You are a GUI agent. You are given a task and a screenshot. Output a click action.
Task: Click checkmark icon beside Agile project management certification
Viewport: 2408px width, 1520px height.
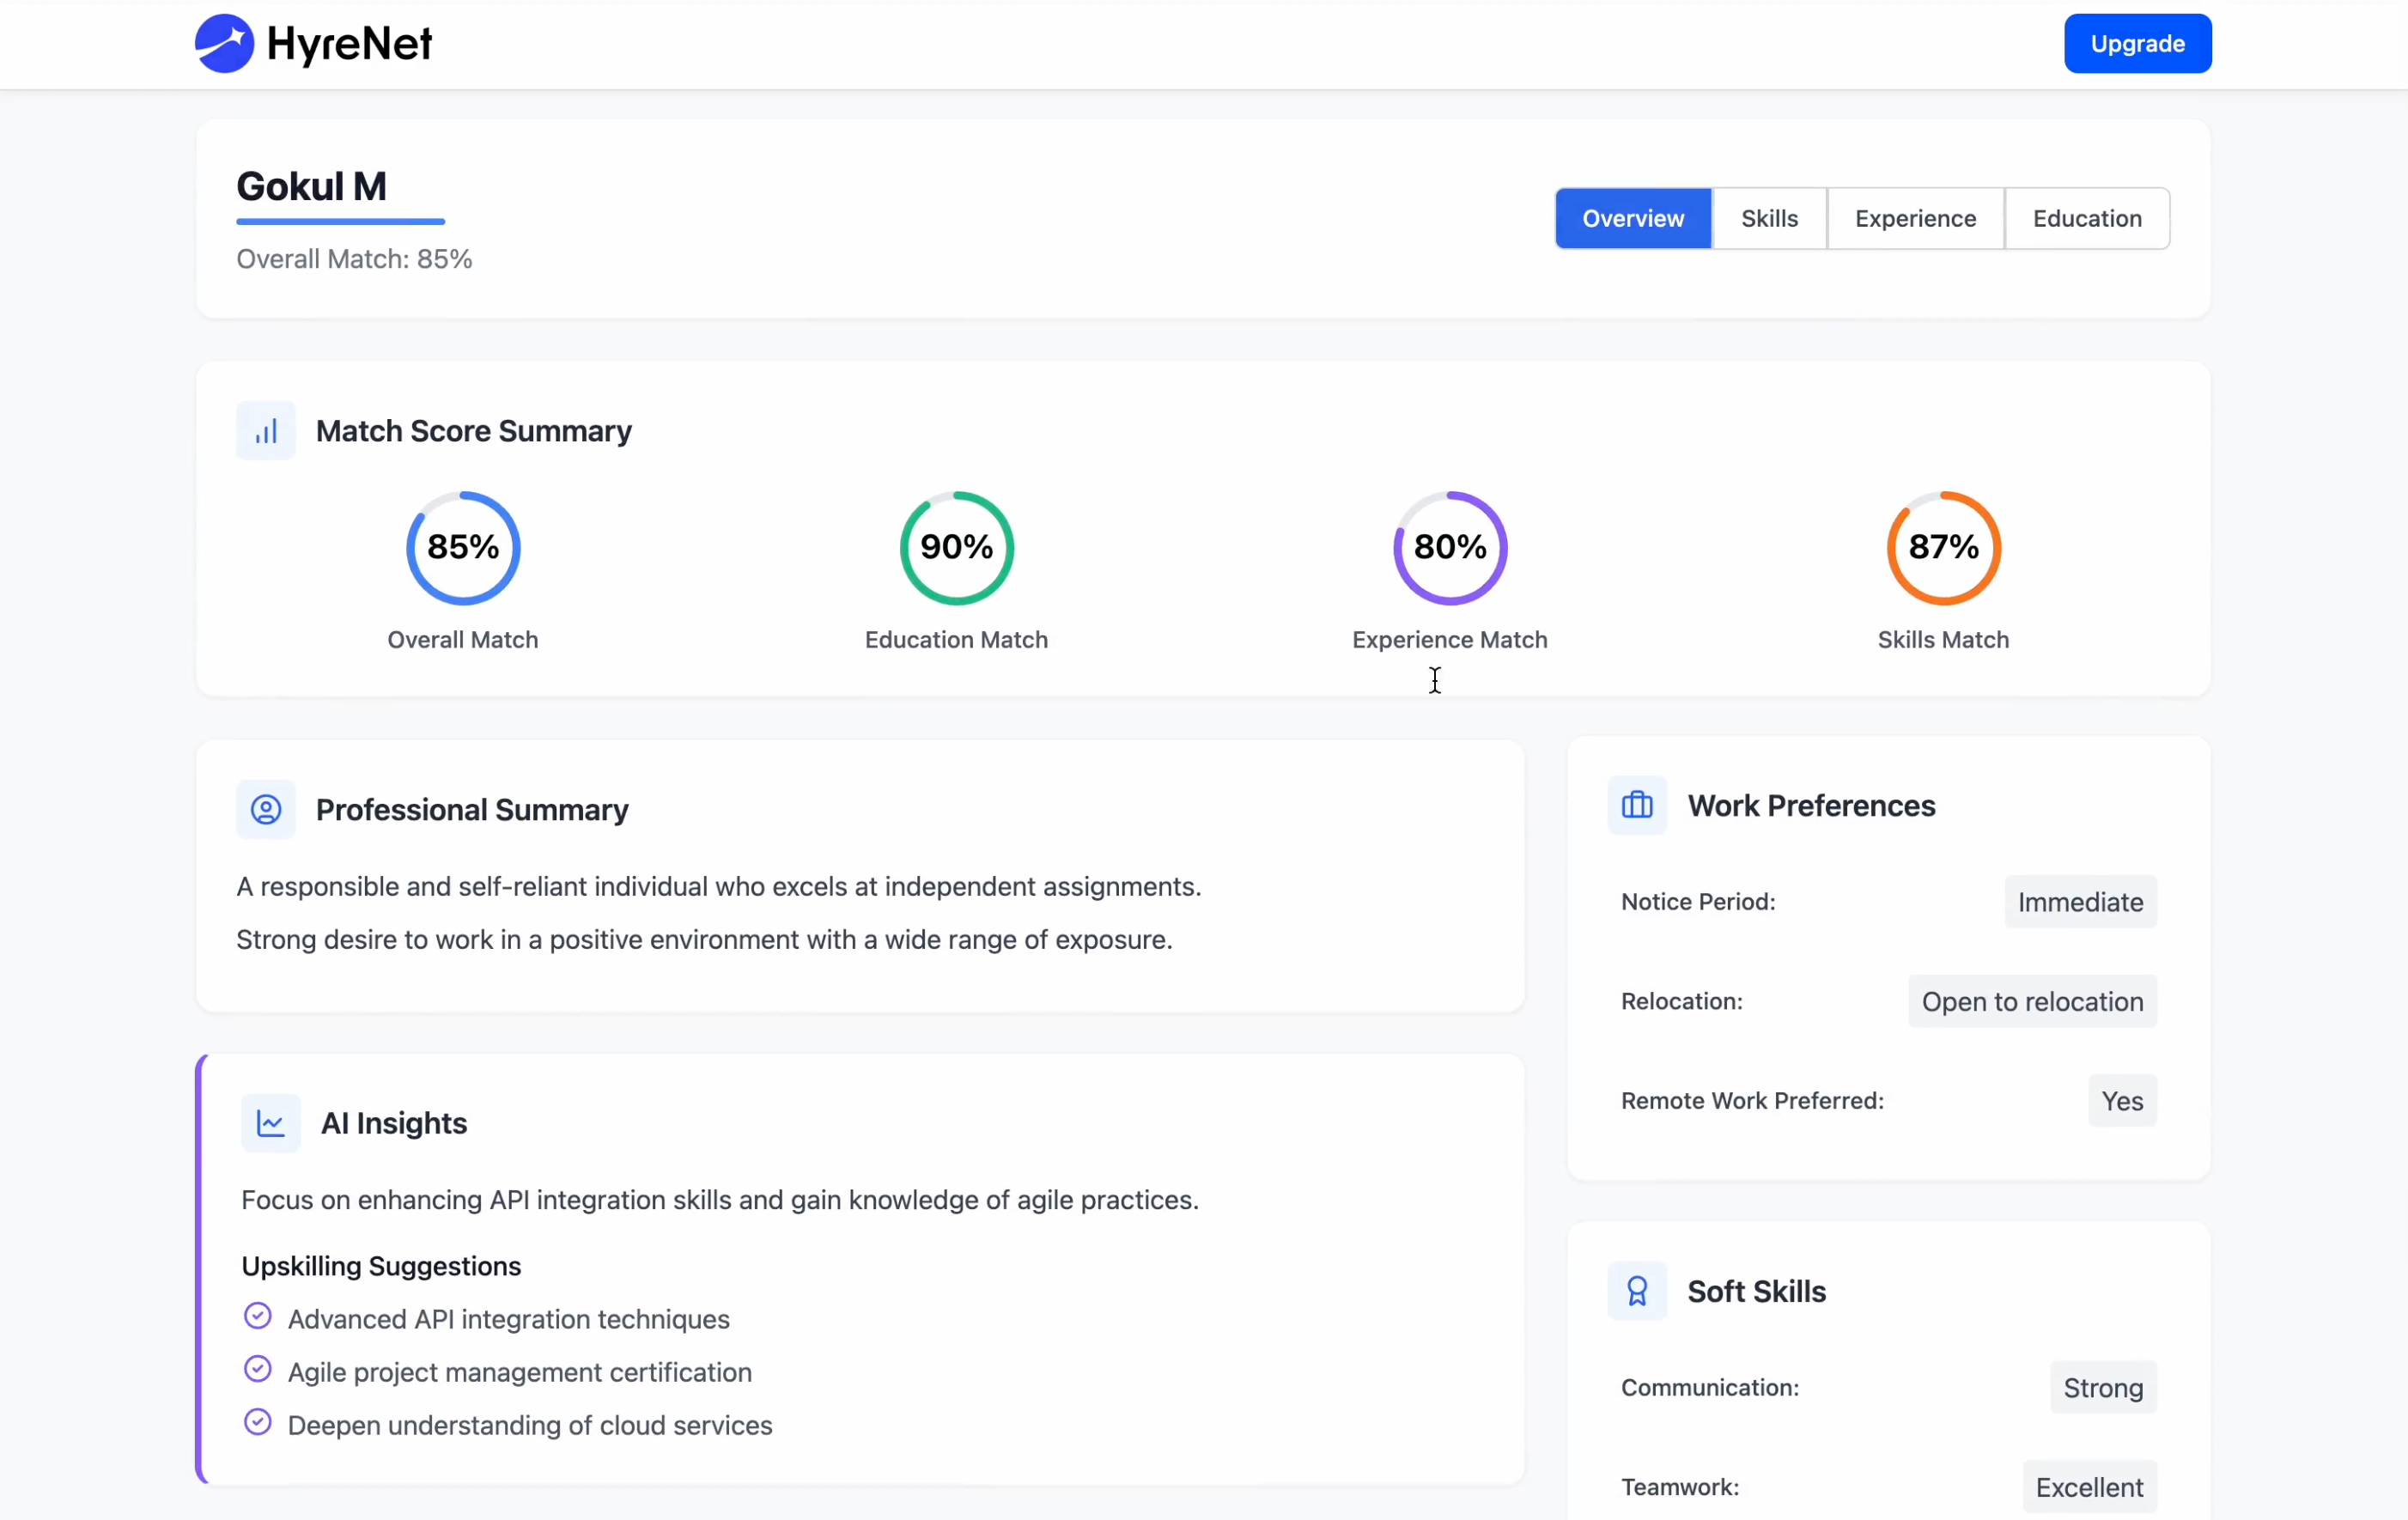[x=258, y=1369]
